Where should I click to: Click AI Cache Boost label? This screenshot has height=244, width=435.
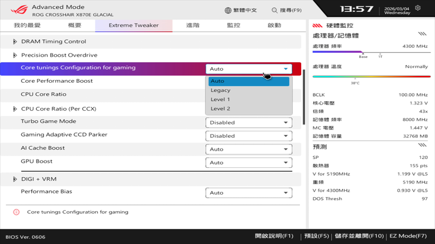[x=43, y=148]
